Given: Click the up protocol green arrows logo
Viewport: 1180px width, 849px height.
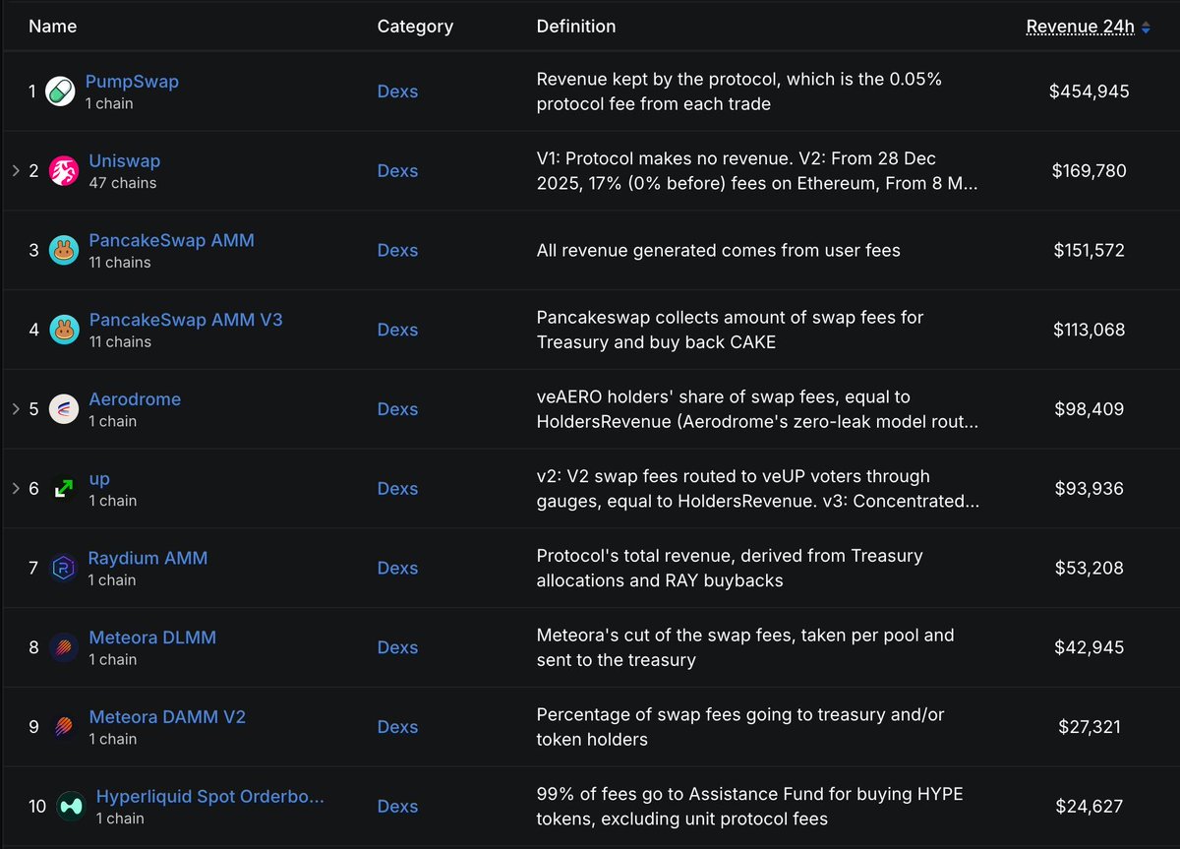Looking at the screenshot, I should (64, 489).
